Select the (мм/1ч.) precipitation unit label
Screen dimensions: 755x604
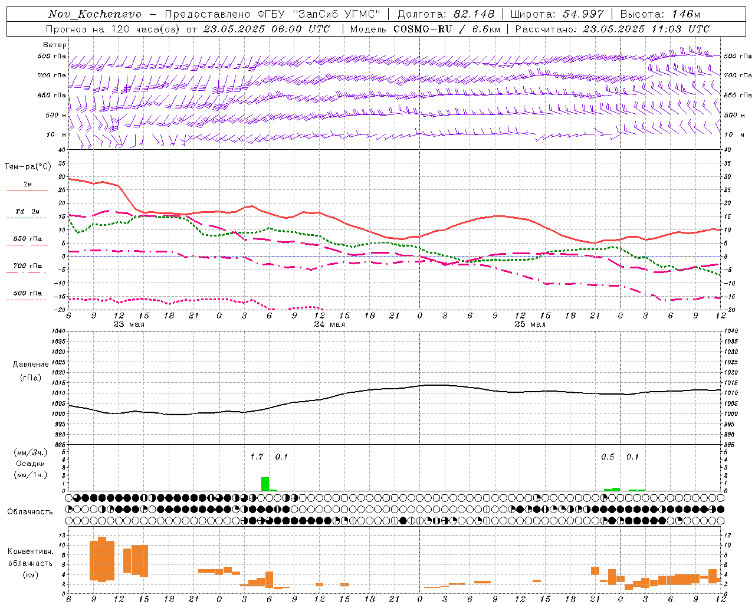[x=31, y=475]
